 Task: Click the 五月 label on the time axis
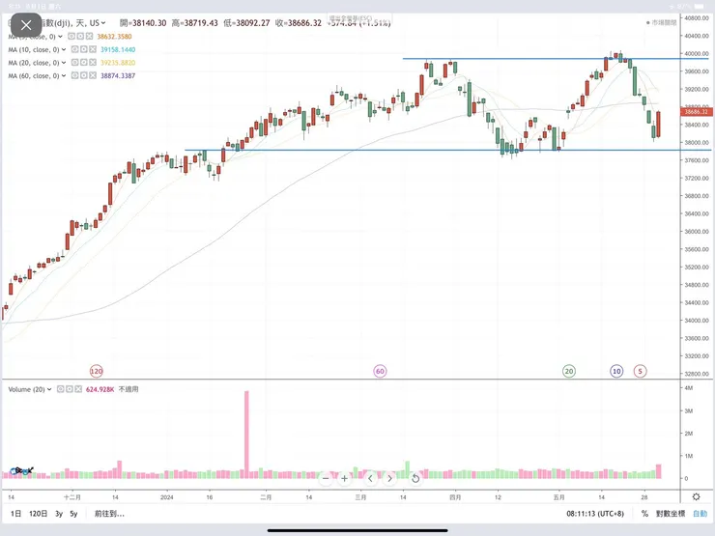pos(559,497)
